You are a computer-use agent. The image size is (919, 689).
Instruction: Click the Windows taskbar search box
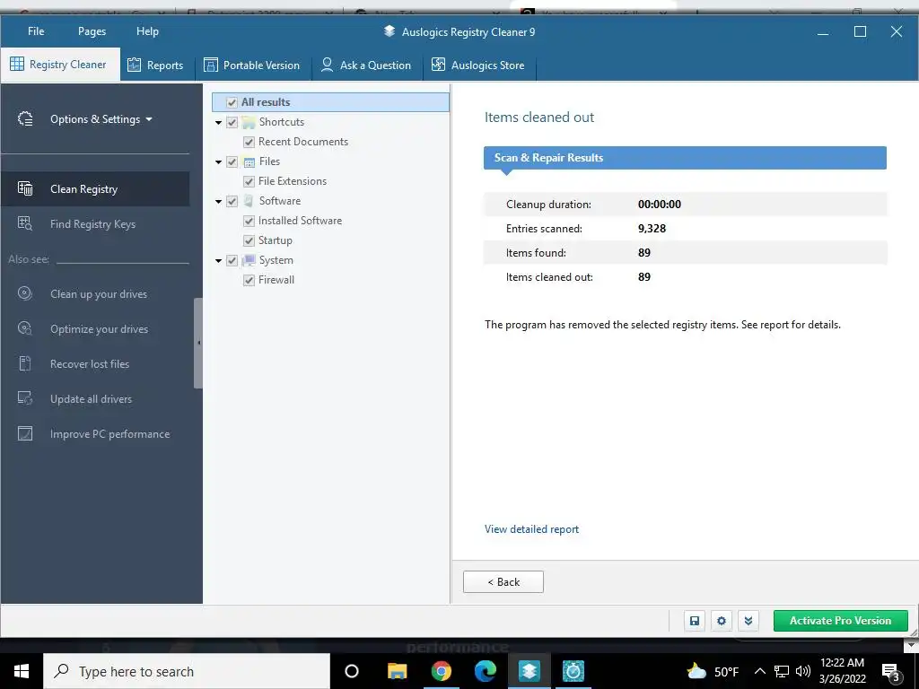tap(187, 671)
